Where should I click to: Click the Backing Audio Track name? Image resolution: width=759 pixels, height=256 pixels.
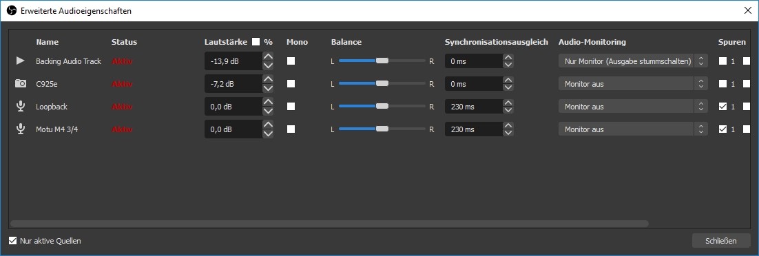68,61
